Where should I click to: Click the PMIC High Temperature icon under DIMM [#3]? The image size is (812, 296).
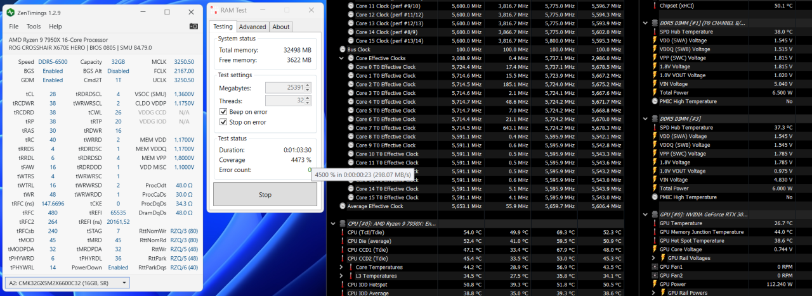[x=655, y=197]
